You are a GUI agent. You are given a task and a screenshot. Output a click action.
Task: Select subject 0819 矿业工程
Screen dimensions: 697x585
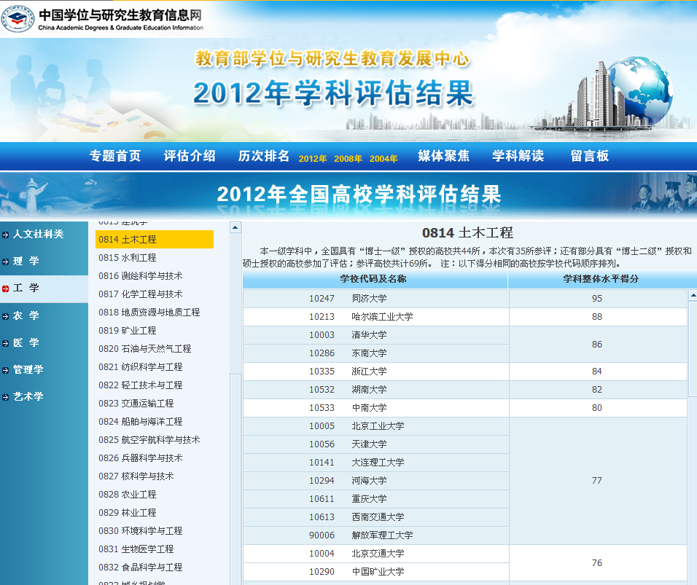pos(128,331)
